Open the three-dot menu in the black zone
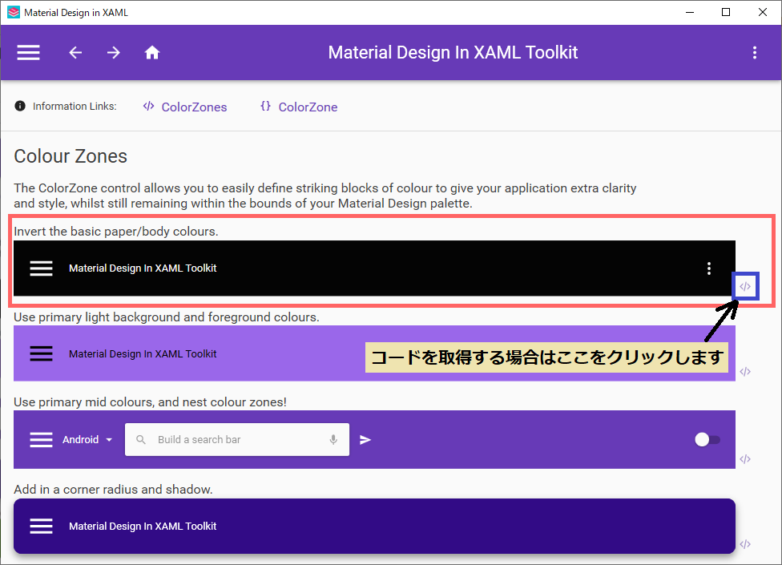The width and height of the screenshot is (782, 565). (708, 268)
